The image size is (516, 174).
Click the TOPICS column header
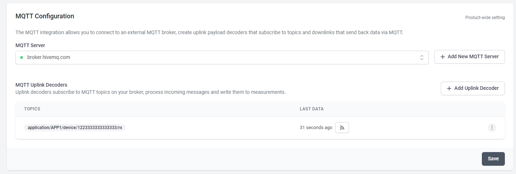[32, 109]
